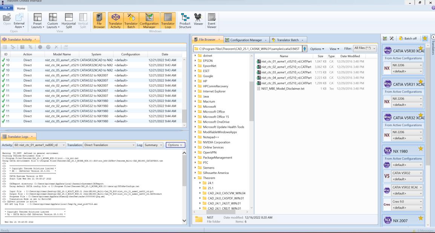Open the Filter dropdown showing All Files

365,48
